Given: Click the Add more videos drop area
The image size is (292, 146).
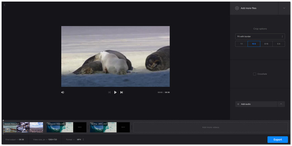Looking at the screenshot, I should tap(211, 127).
